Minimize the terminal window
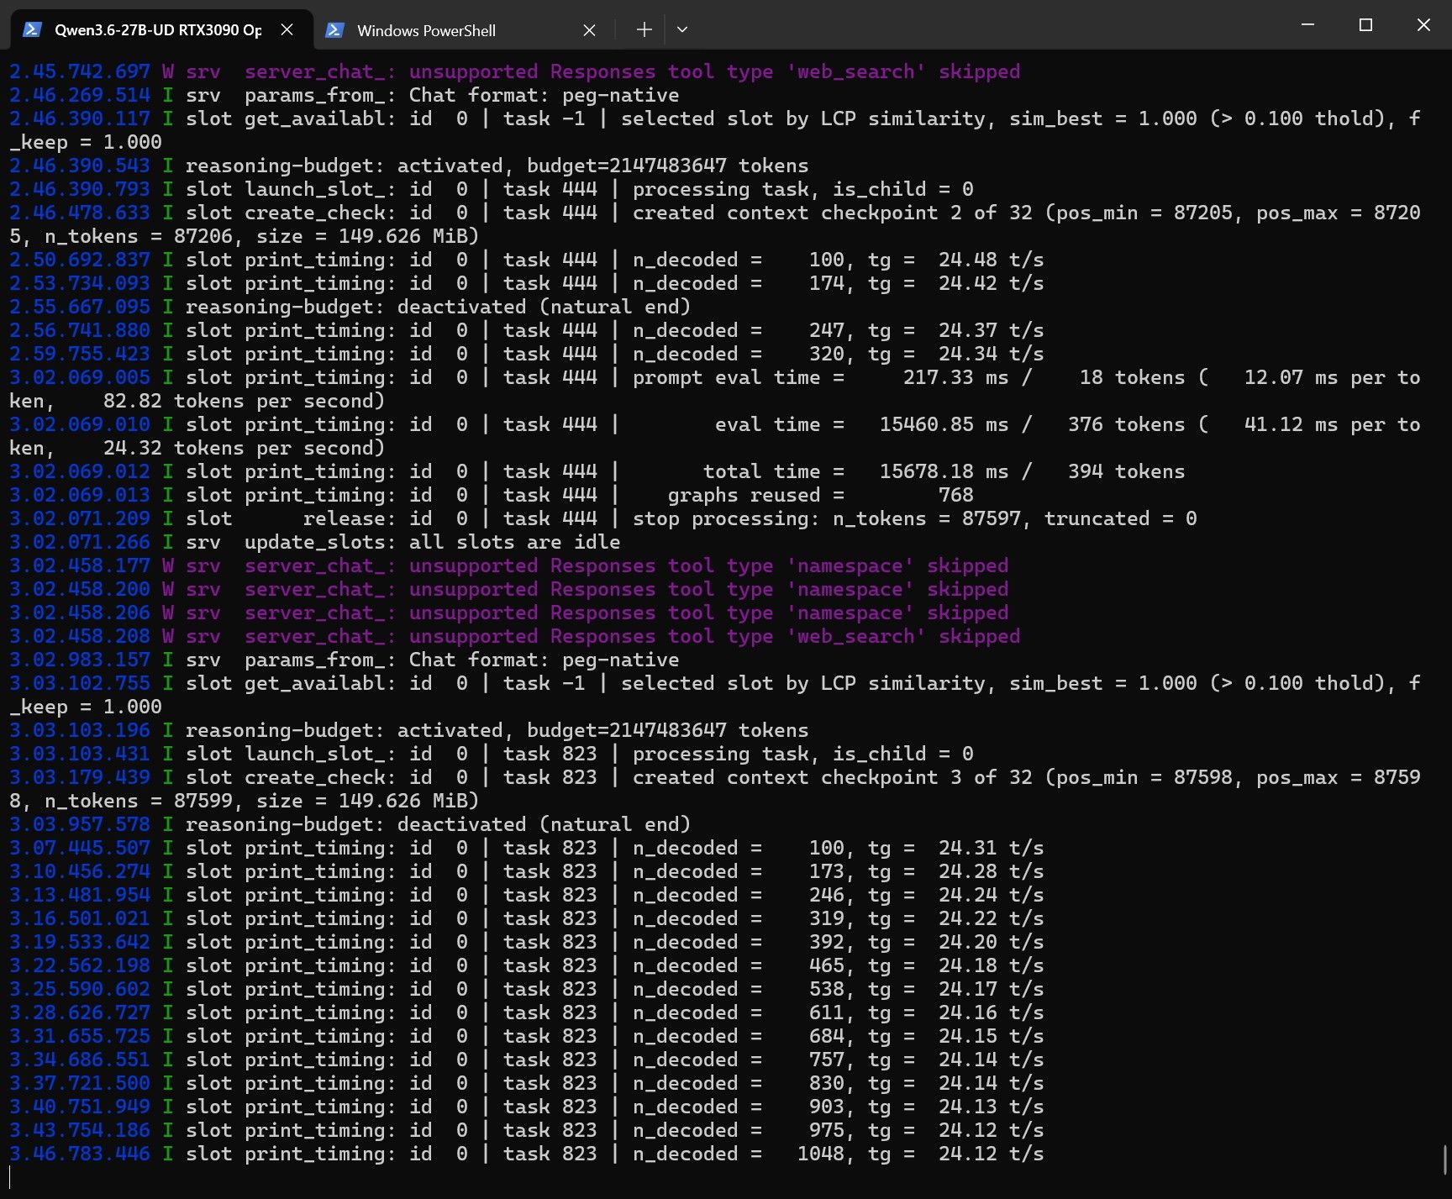 tap(1307, 25)
